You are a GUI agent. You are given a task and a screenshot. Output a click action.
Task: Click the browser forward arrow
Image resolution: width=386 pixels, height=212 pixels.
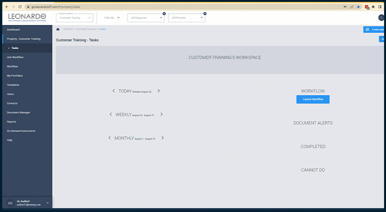pyautogui.click(x=14, y=7)
